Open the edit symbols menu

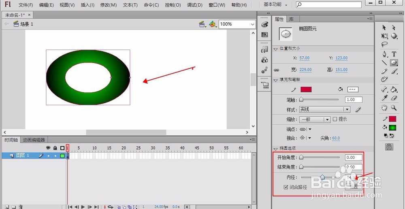[x=212, y=24]
